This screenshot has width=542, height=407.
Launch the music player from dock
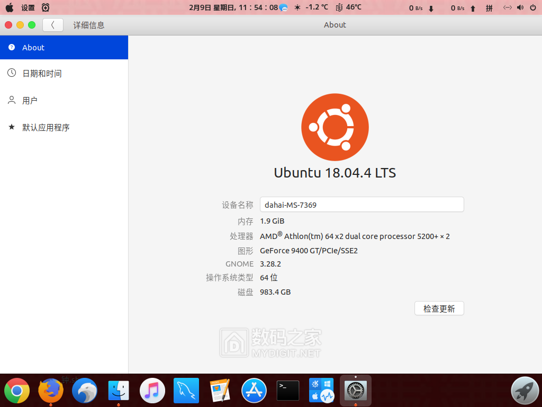click(152, 391)
